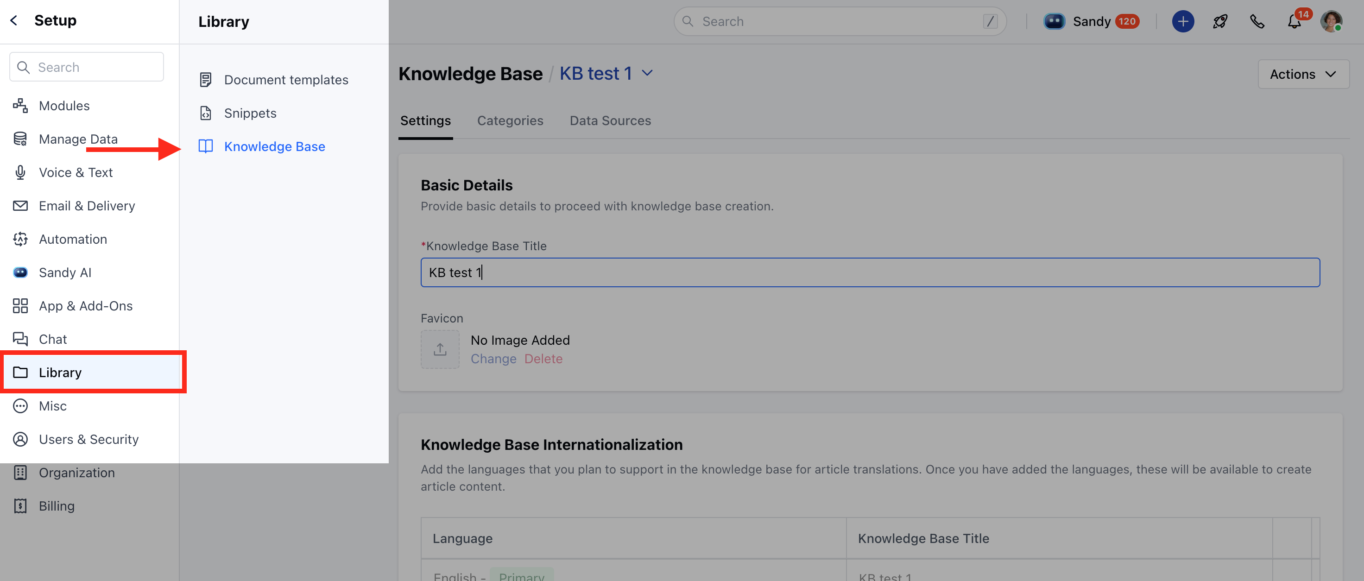This screenshot has height=581, width=1364.
Task: Open Document templates in the Library panel
Action: coord(285,79)
